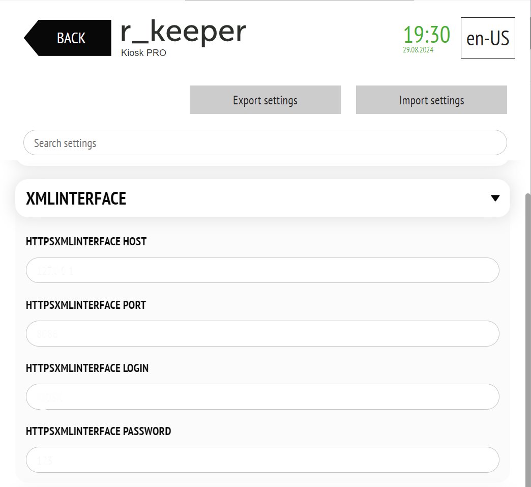This screenshot has height=487, width=531.
Task: Focus the Search settings field
Action: [x=265, y=142]
